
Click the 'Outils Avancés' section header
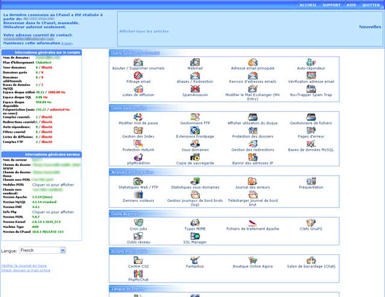[125, 214]
